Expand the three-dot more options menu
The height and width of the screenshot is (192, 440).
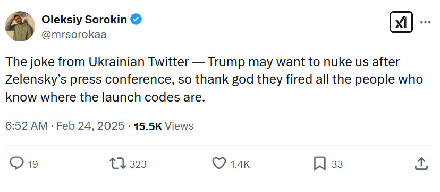(426, 22)
